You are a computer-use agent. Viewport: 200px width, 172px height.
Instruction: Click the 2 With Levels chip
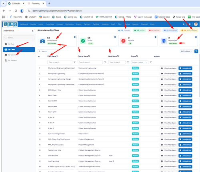tap(170, 30)
